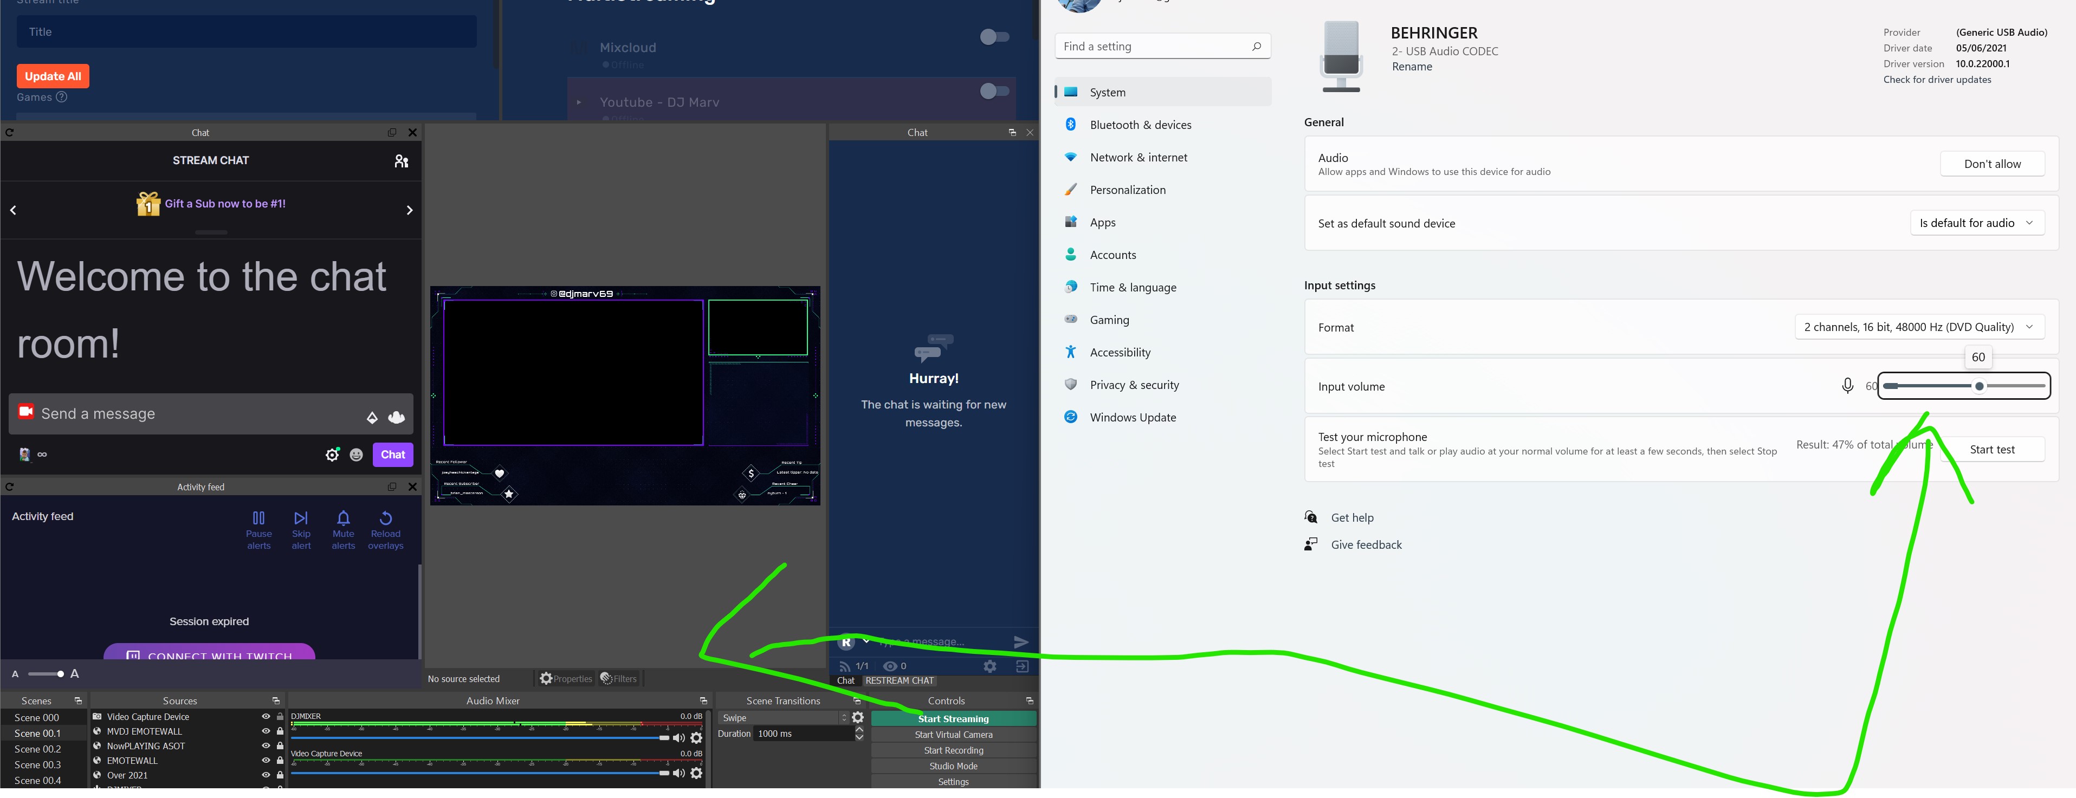Reload overlays in Activity feed
The width and height of the screenshot is (2076, 798).
pos(385,530)
